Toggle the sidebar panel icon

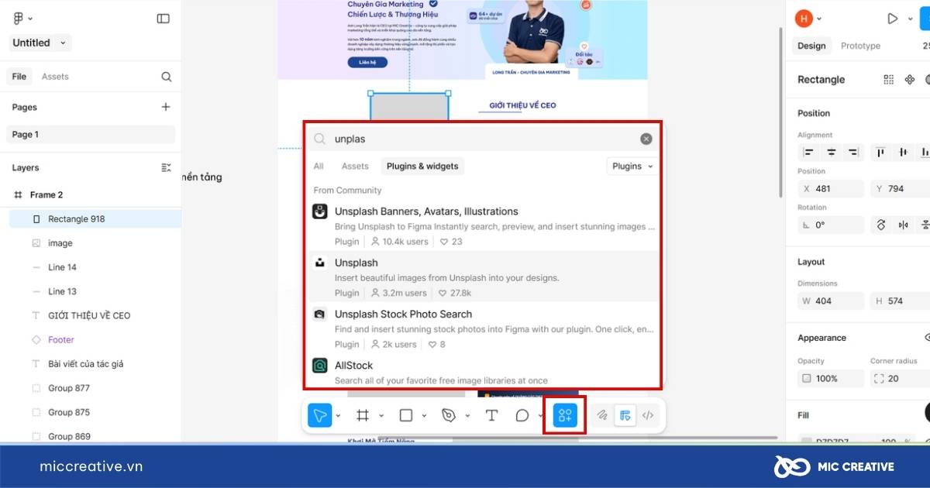(163, 19)
